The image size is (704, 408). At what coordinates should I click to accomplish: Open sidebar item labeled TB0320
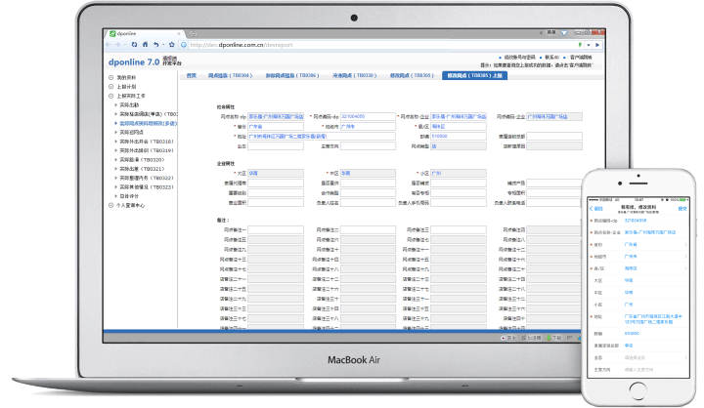[142, 160]
